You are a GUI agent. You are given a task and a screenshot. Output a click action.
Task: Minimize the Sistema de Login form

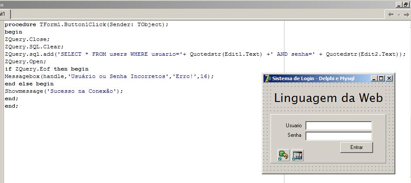click(x=374, y=78)
